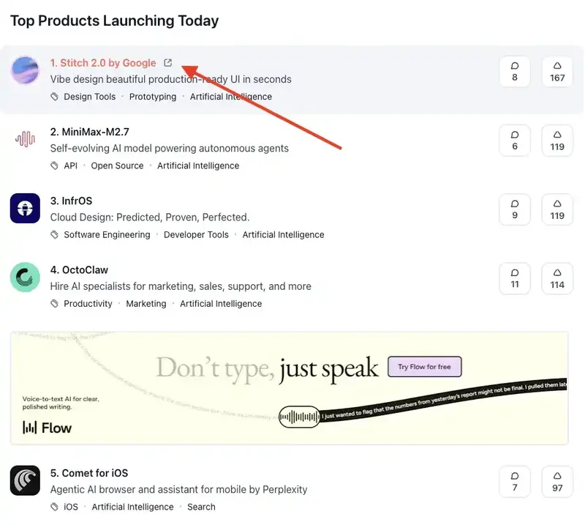The height and width of the screenshot is (525, 585).
Task: Click the tag icon in MiniMax-M2.7 row
Action: point(54,165)
